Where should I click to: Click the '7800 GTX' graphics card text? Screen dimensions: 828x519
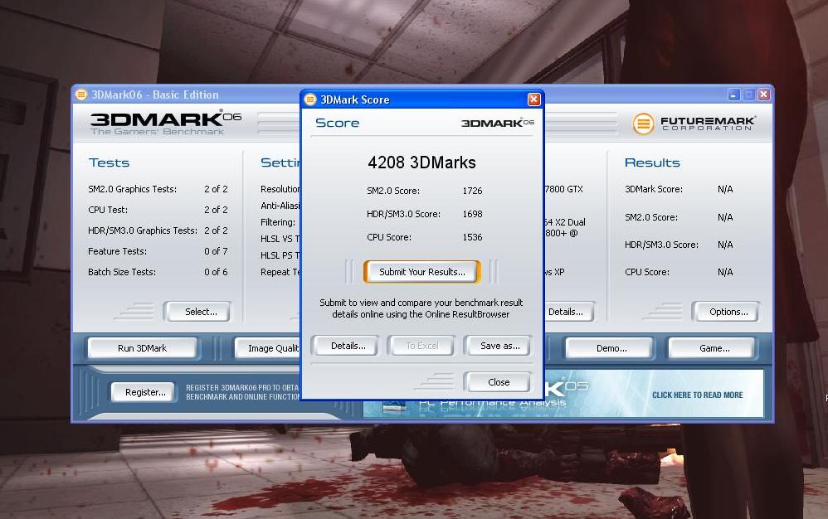pos(563,189)
